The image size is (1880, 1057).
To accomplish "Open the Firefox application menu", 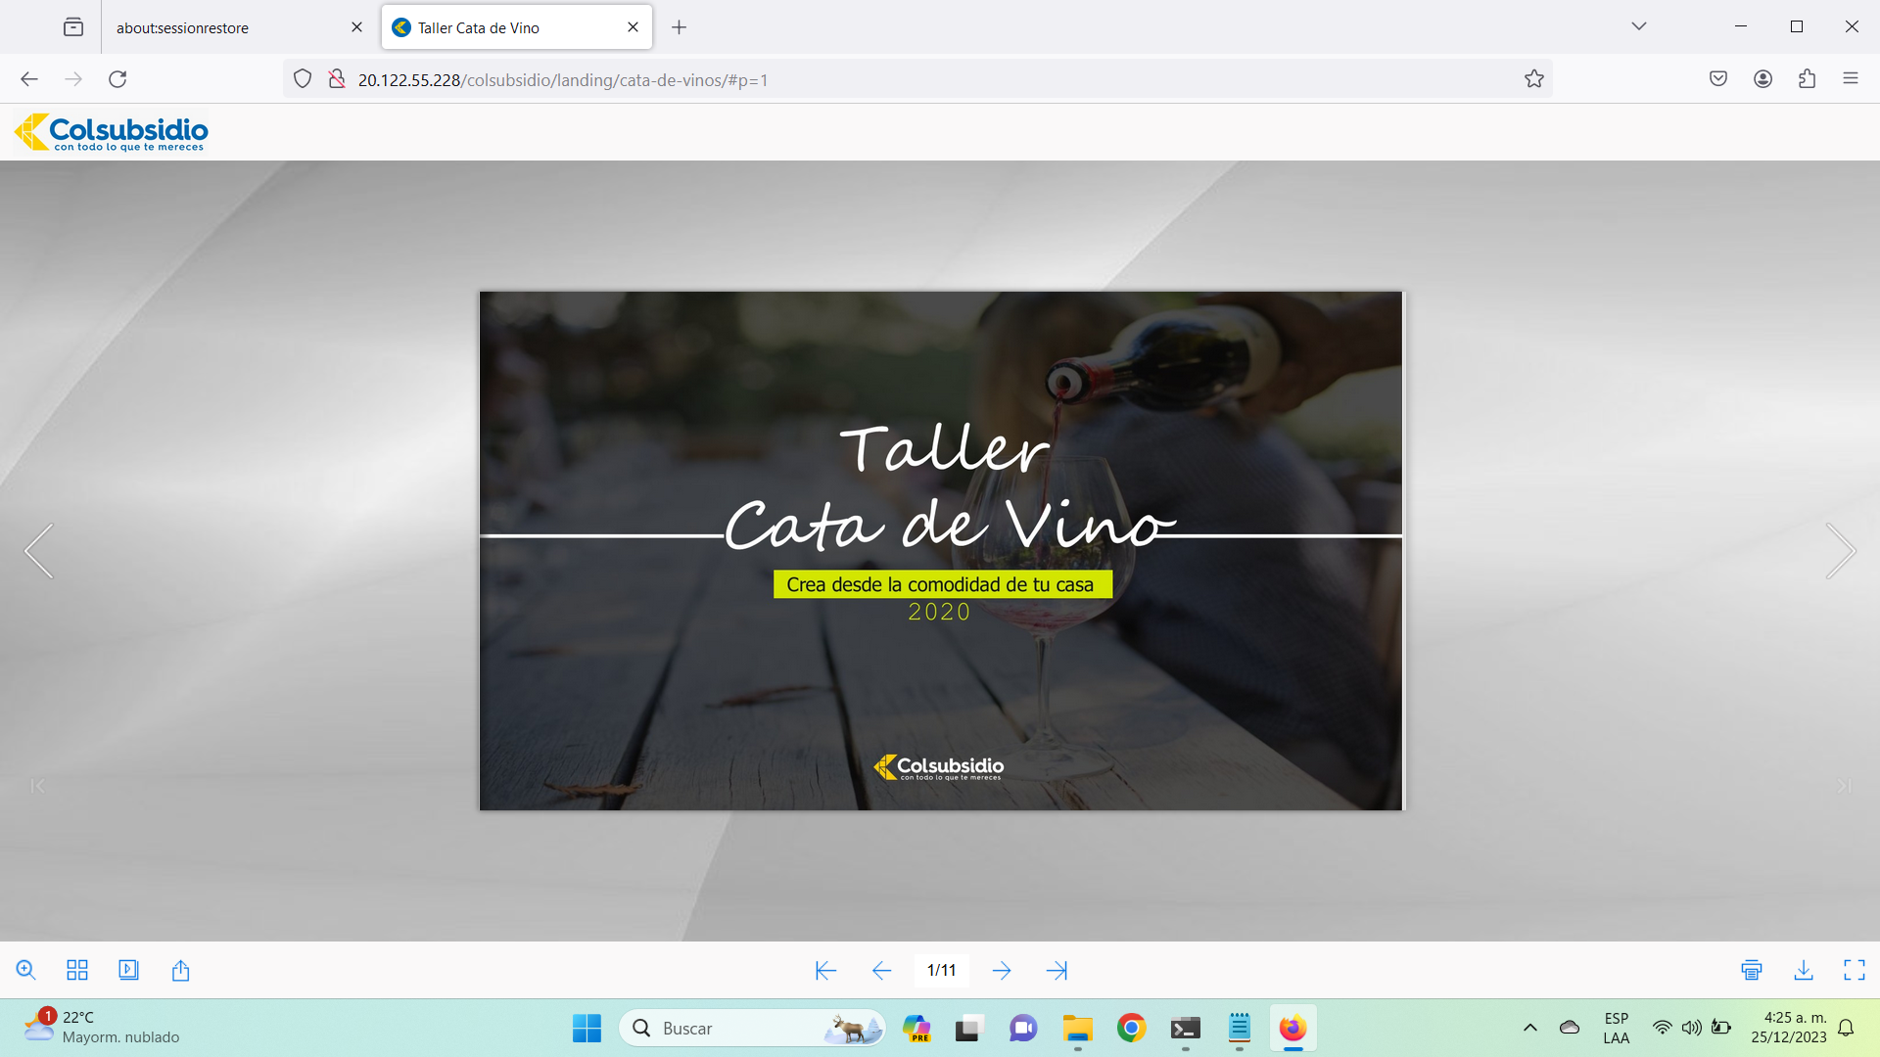I will [x=1850, y=79].
